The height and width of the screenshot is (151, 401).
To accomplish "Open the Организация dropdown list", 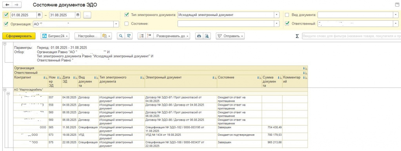I will tap(116, 24).
